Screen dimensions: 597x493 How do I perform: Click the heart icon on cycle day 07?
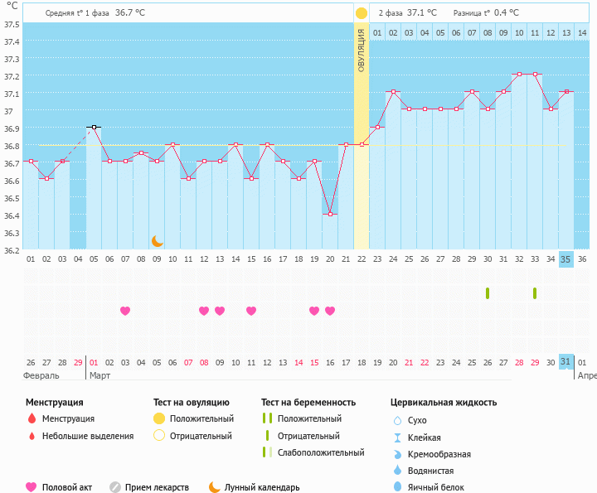pos(125,311)
